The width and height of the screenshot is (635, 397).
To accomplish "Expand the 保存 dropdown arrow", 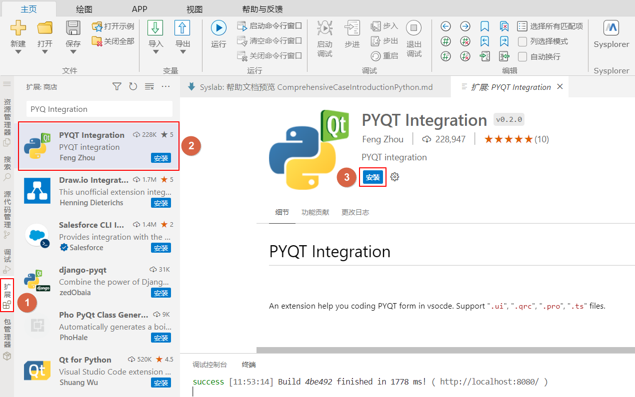I will coord(73,52).
